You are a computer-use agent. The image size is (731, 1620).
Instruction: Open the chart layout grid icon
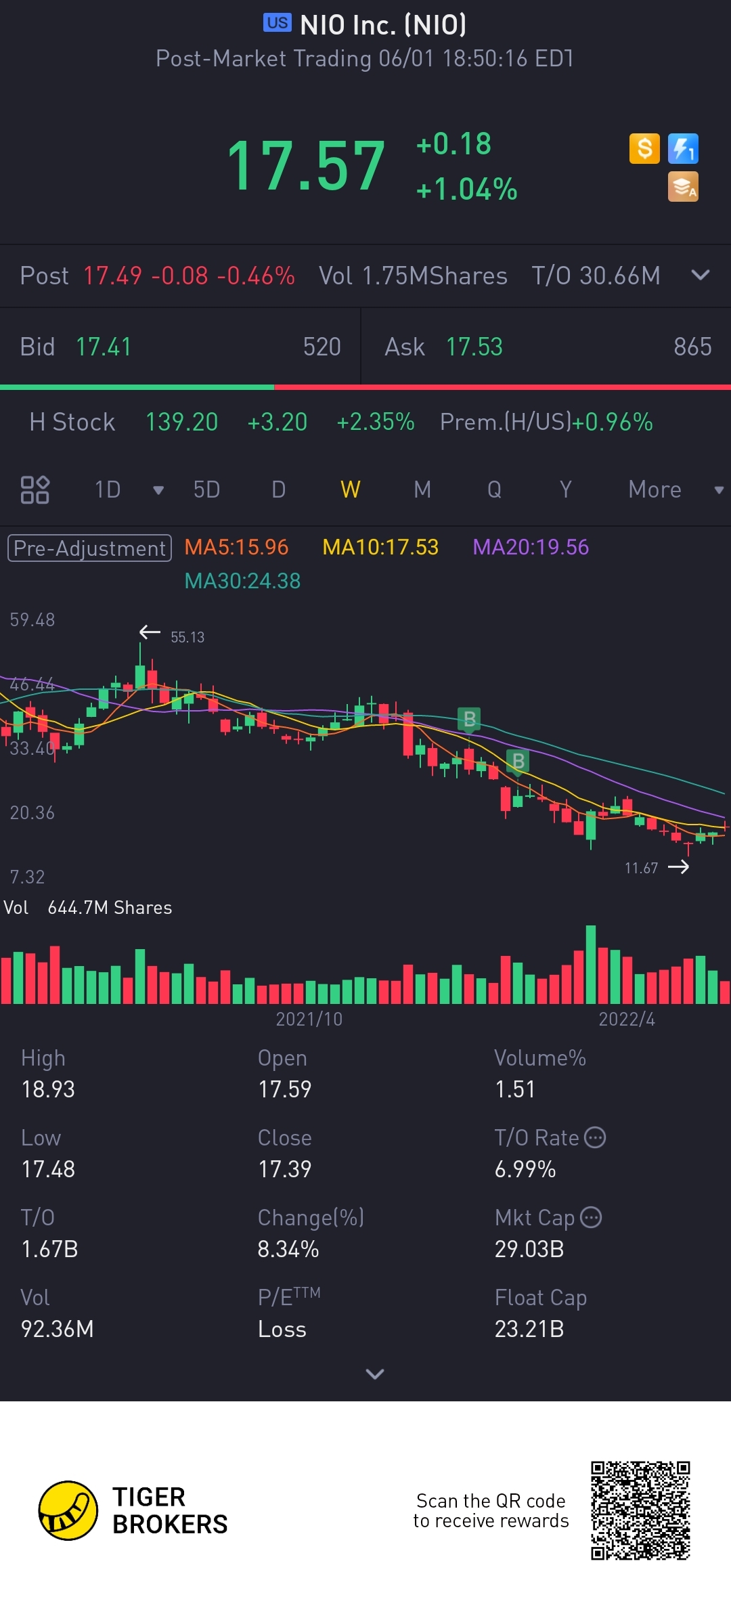[x=35, y=489]
